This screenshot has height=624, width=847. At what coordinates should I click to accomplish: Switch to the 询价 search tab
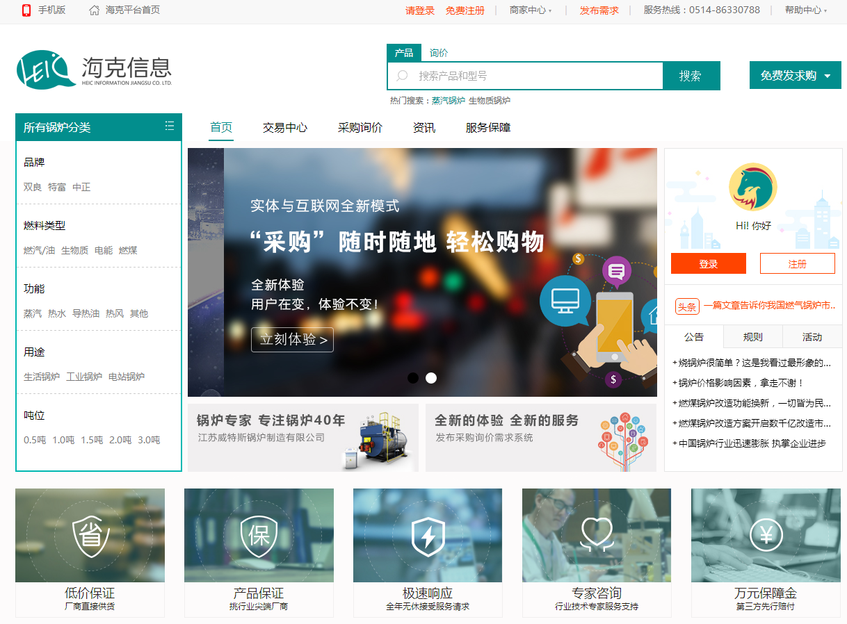tap(439, 53)
